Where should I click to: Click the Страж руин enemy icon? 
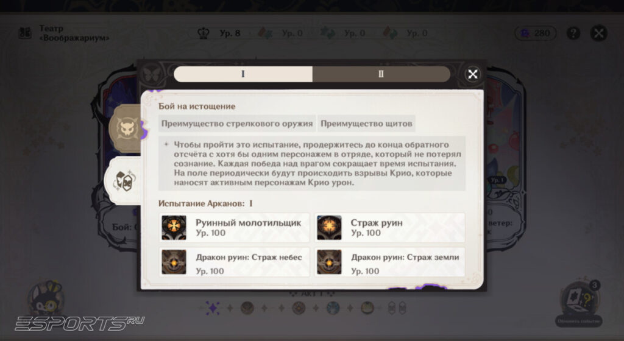click(329, 228)
